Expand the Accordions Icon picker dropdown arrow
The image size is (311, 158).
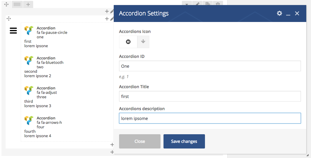tap(143, 42)
